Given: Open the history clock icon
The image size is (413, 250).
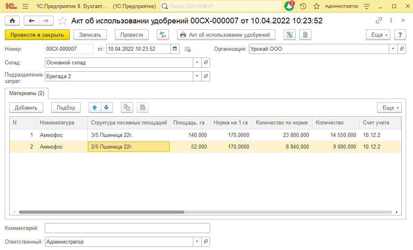Looking at the screenshot, I should pyautogui.click(x=303, y=6).
